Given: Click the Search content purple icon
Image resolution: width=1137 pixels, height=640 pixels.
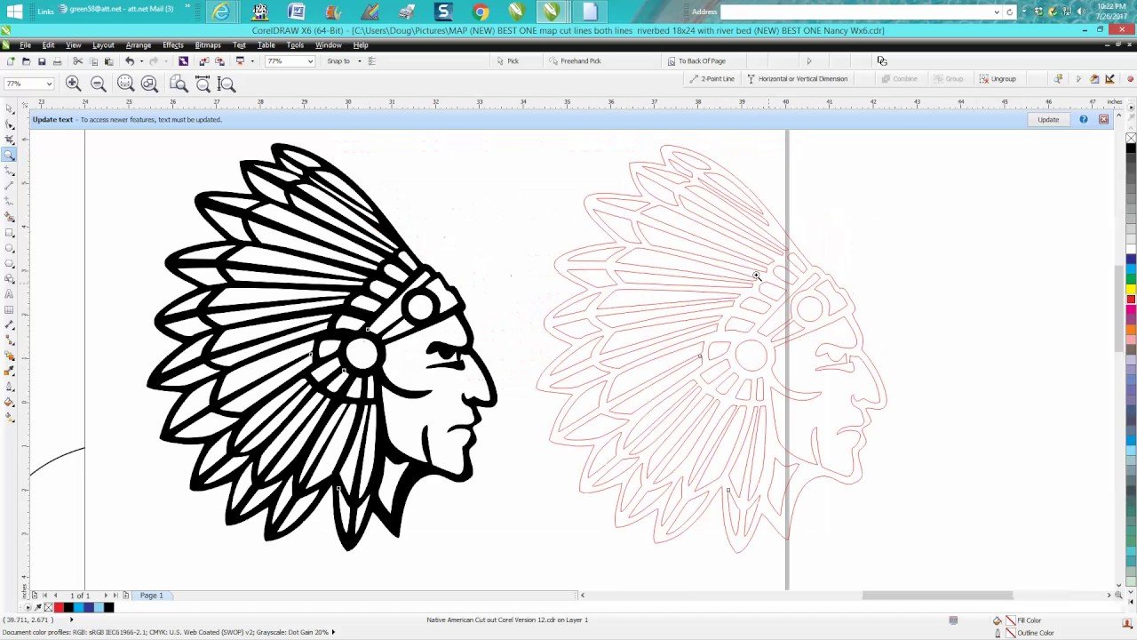Looking at the screenshot, I should (183, 61).
